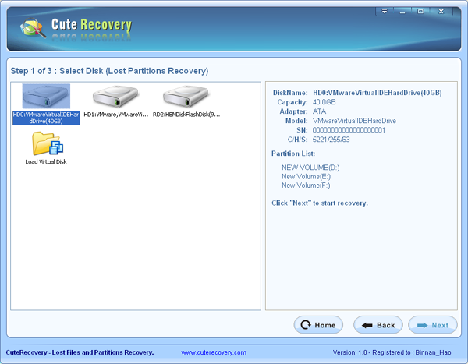Screen dimensions: 468x364
Task: Click Next to start recovery
Action: click(x=432, y=325)
